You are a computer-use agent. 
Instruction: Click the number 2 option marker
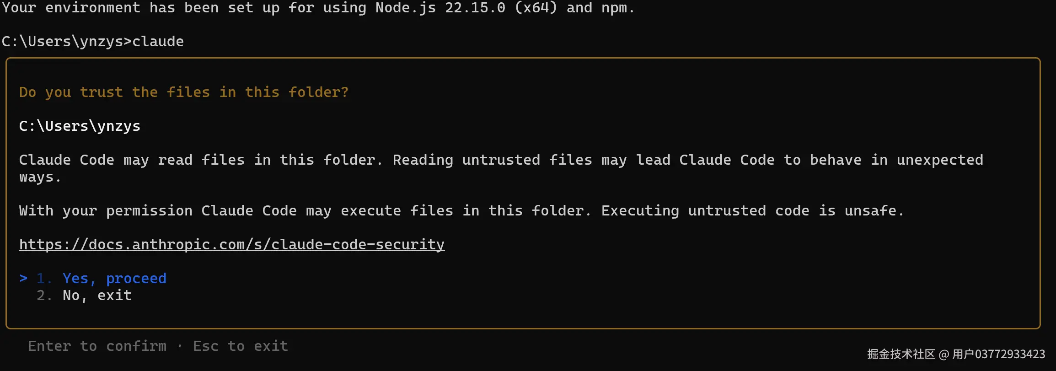[x=42, y=296]
